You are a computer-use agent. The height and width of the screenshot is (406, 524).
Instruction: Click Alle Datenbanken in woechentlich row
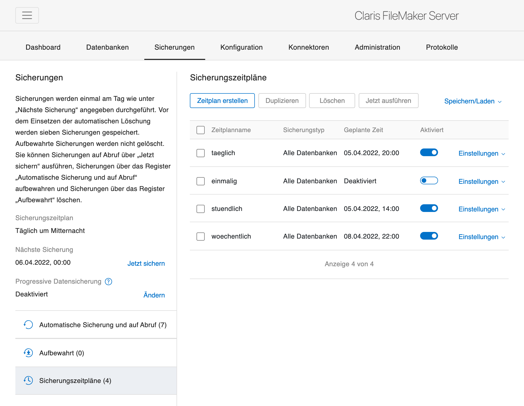click(x=310, y=237)
